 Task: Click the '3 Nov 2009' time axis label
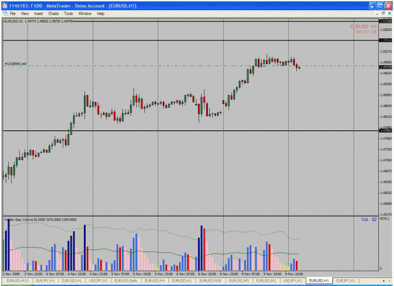[11, 274]
